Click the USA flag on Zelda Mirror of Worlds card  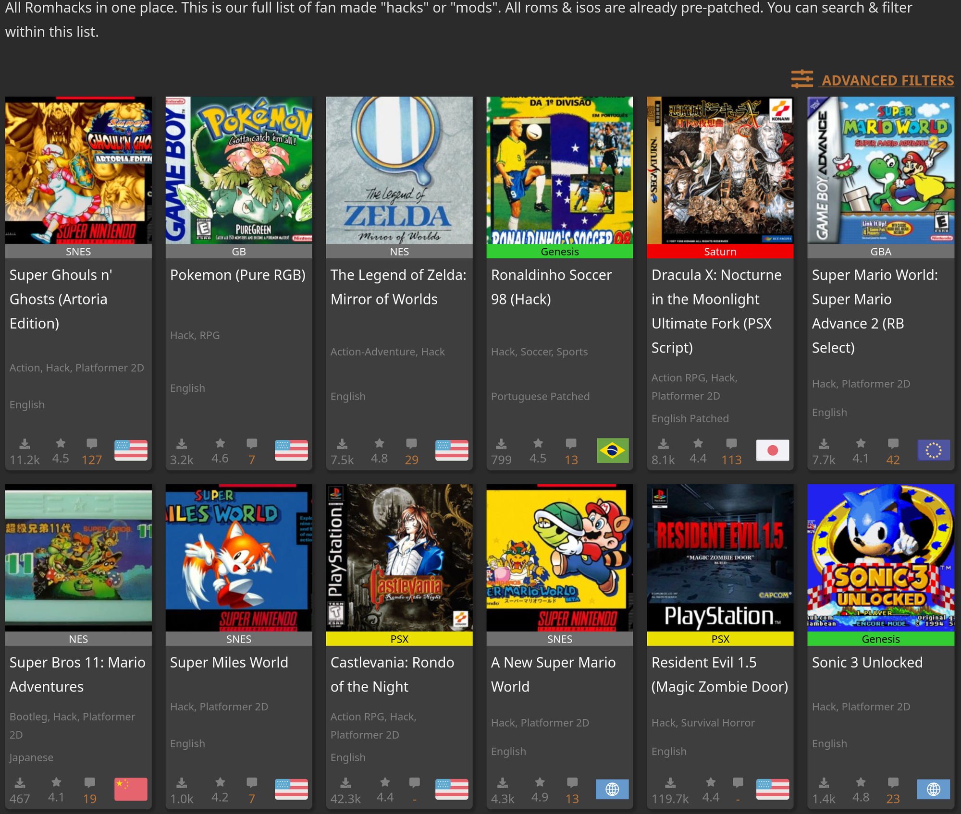pyautogui.click(x=452, y=450)
